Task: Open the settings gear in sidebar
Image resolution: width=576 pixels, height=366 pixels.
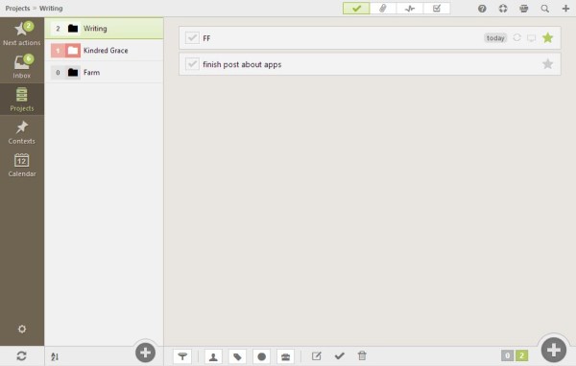Action: point(22,329)
